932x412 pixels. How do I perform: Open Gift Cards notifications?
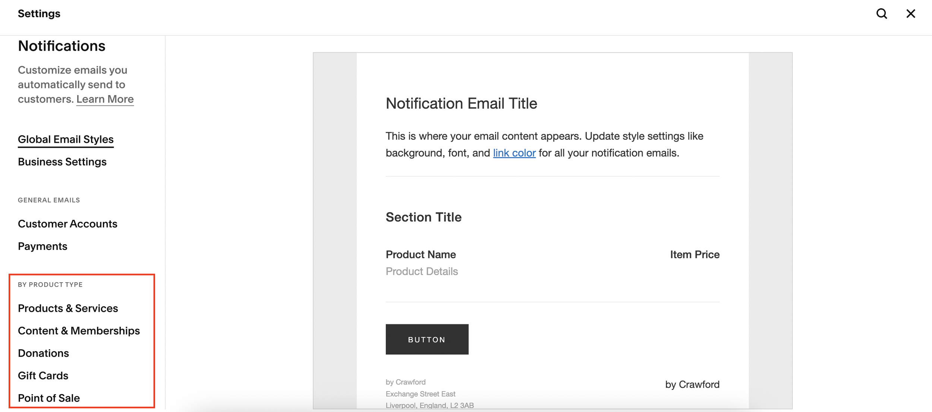[x=43, y=375]
